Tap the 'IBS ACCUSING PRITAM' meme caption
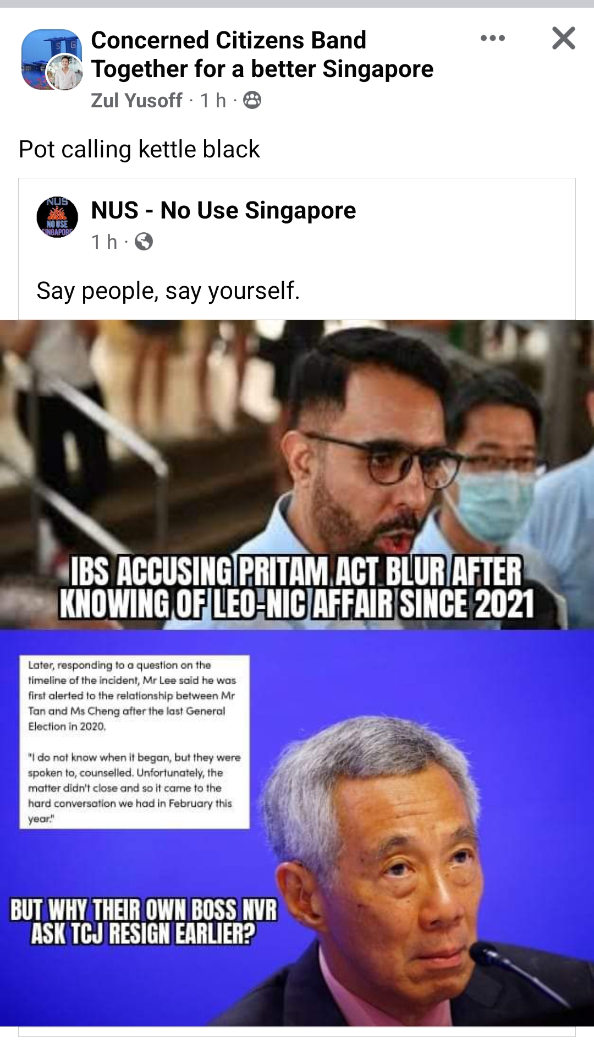Image resolution: width=594 pixels, height=1043 pixels. coord(297,587)
